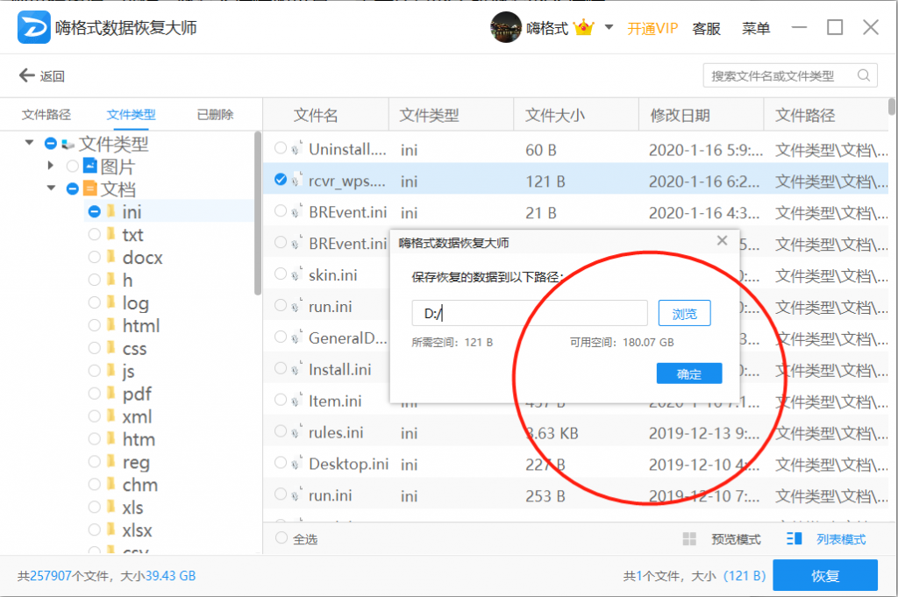Click the file type tree scrollbar

click(x=258, y=214)
